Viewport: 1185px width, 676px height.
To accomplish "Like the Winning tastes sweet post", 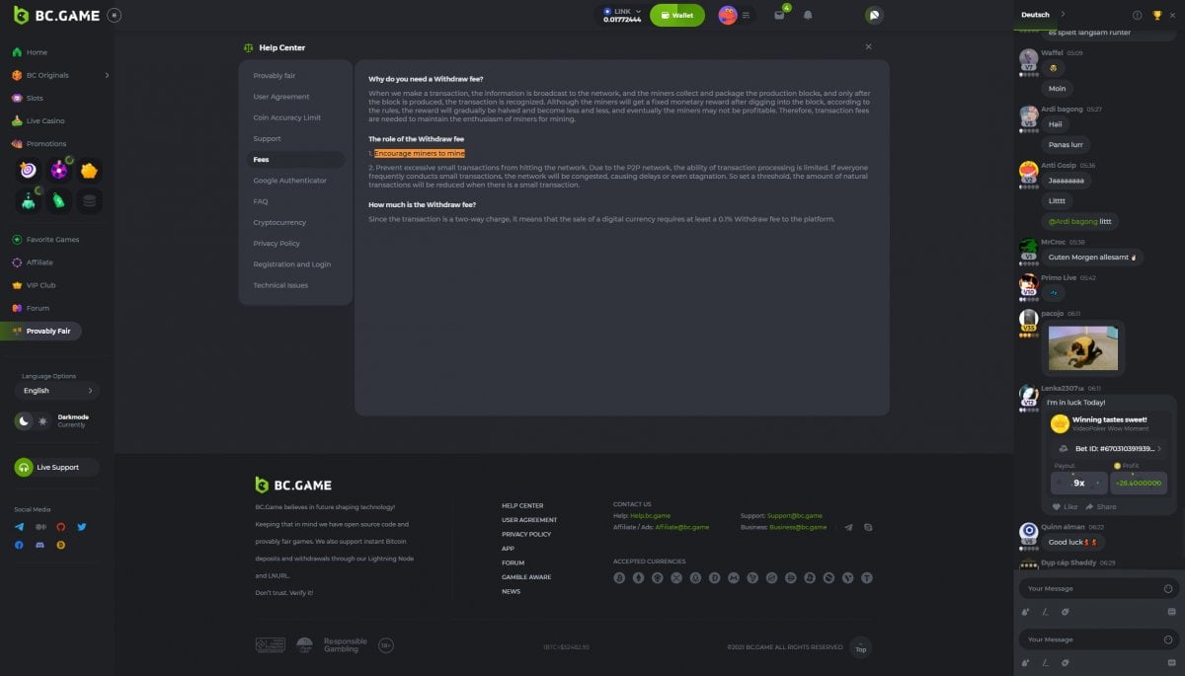I will click(x=1065, y=506).
